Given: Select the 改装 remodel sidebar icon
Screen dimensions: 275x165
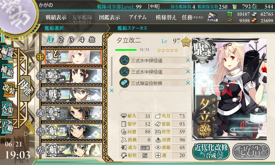Looking at the screenshot, I should point(9,89).
